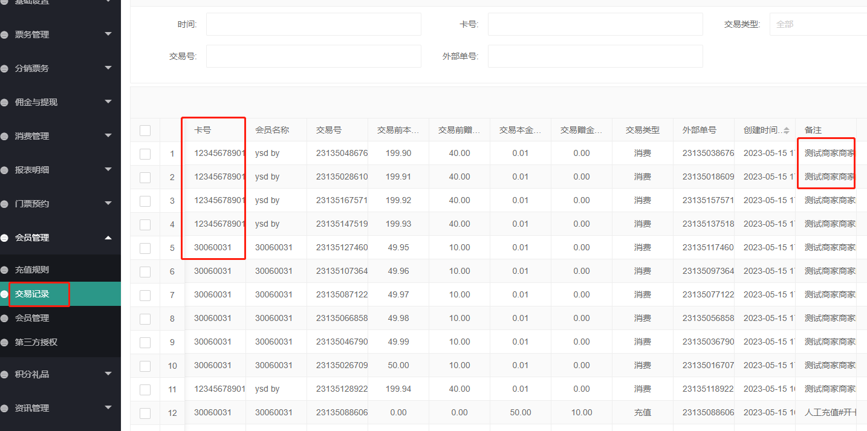Open the 交易类型 dropdown showing 全部
867x431 pixels.
817,25
